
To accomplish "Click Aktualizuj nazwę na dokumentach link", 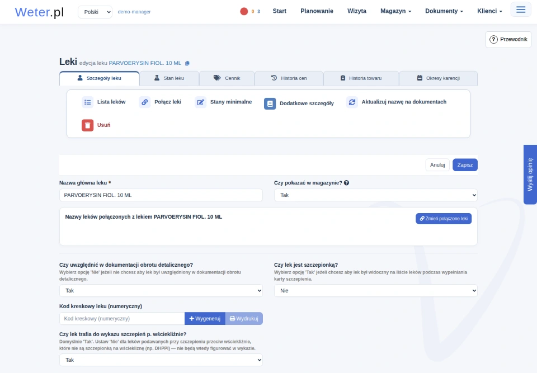I will click(x=404, y=102).
